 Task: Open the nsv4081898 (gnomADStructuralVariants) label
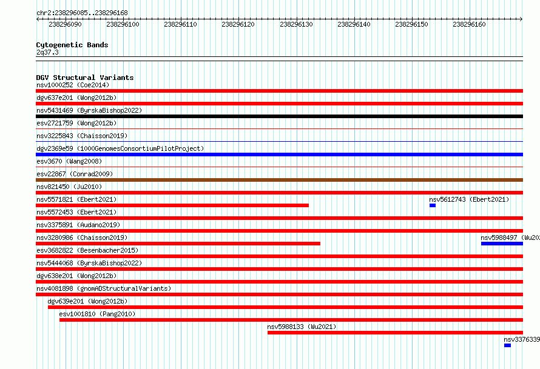tap(104, 288)
